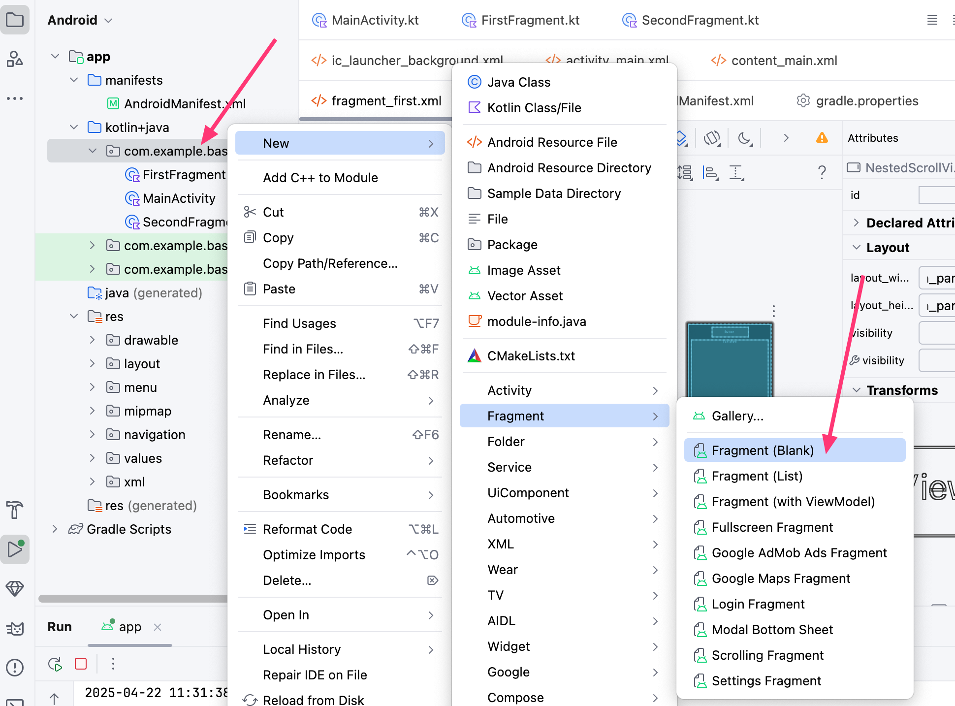Open the Project tool window folder icon
The image size is (955, 706).
point(15,20)
